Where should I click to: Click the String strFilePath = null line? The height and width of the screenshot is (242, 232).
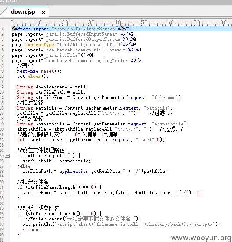click(x=51, y=92)
